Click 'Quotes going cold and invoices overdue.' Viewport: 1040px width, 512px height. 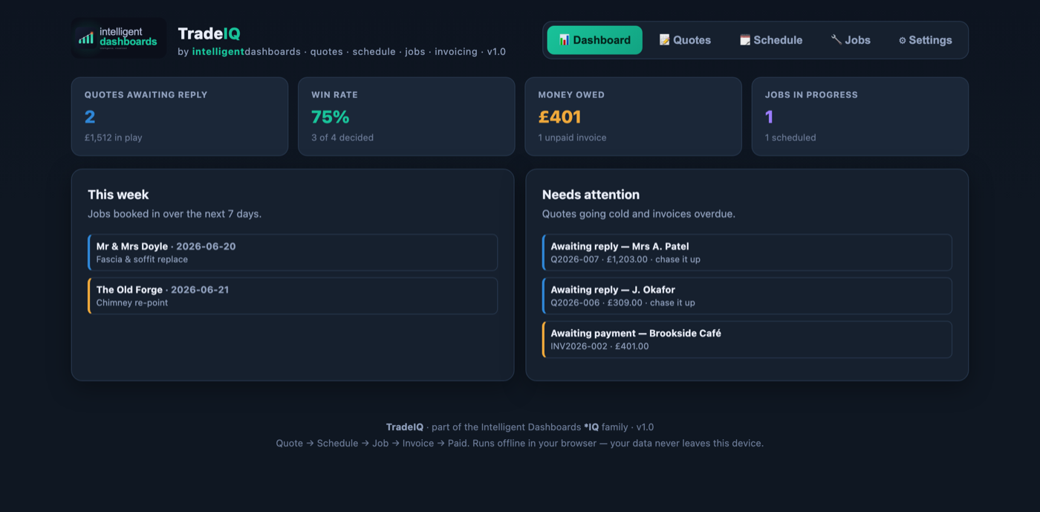click(639, 214)
